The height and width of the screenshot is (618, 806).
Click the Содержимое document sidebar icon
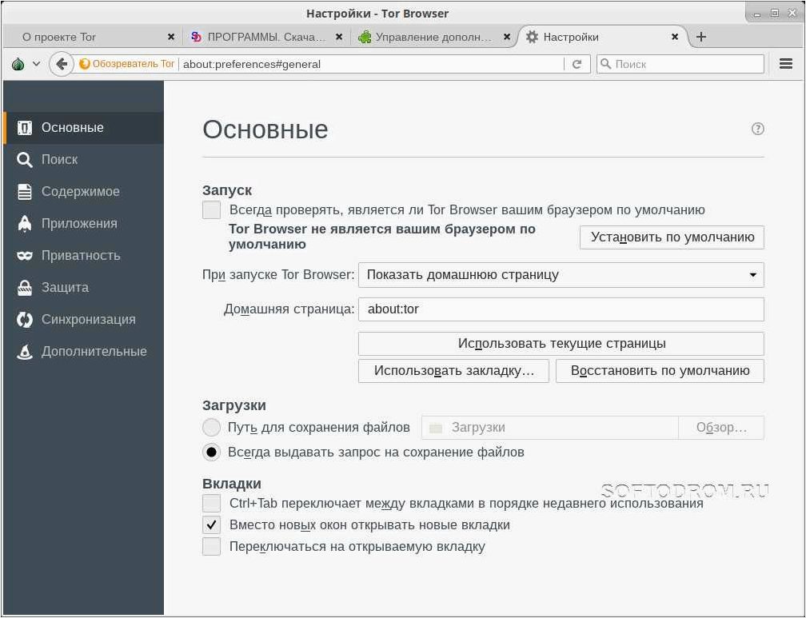tap(24, 191)
